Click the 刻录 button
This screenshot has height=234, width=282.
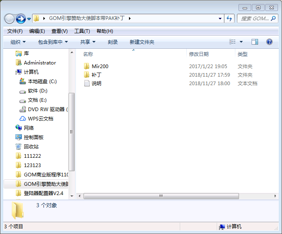(x=113, y=42)
